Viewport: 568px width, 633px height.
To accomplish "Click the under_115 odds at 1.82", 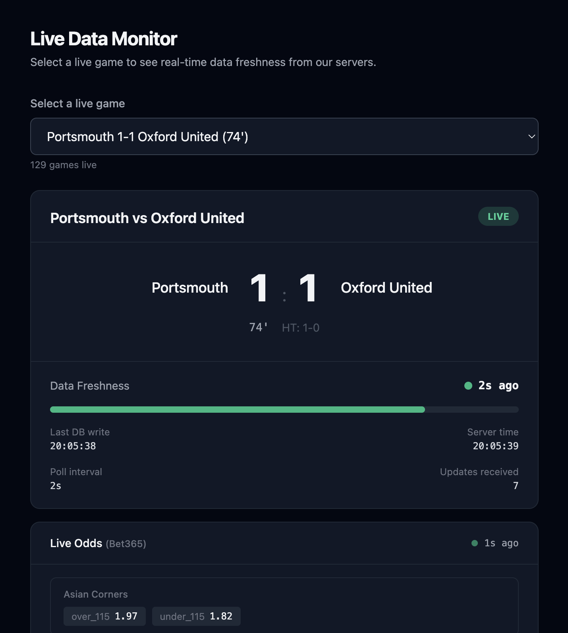I will pos(196,616).
